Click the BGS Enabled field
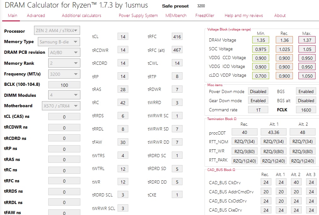The width and height of the screenshot is (319, 215). point(306,91)
